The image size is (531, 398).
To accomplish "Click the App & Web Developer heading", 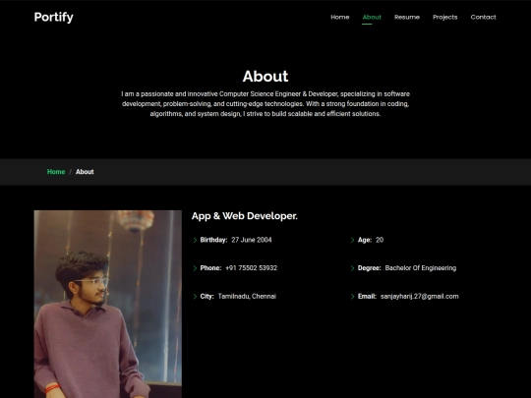I will pos(245,216).
